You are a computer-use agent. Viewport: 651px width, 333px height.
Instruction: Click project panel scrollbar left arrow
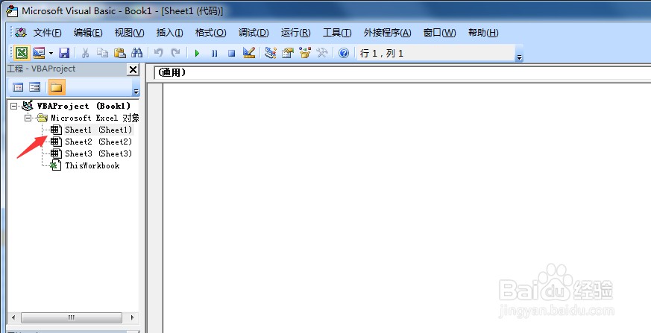point(13,317)
